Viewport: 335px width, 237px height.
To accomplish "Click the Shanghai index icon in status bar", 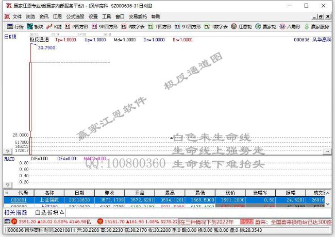I will tap(14, 222).
